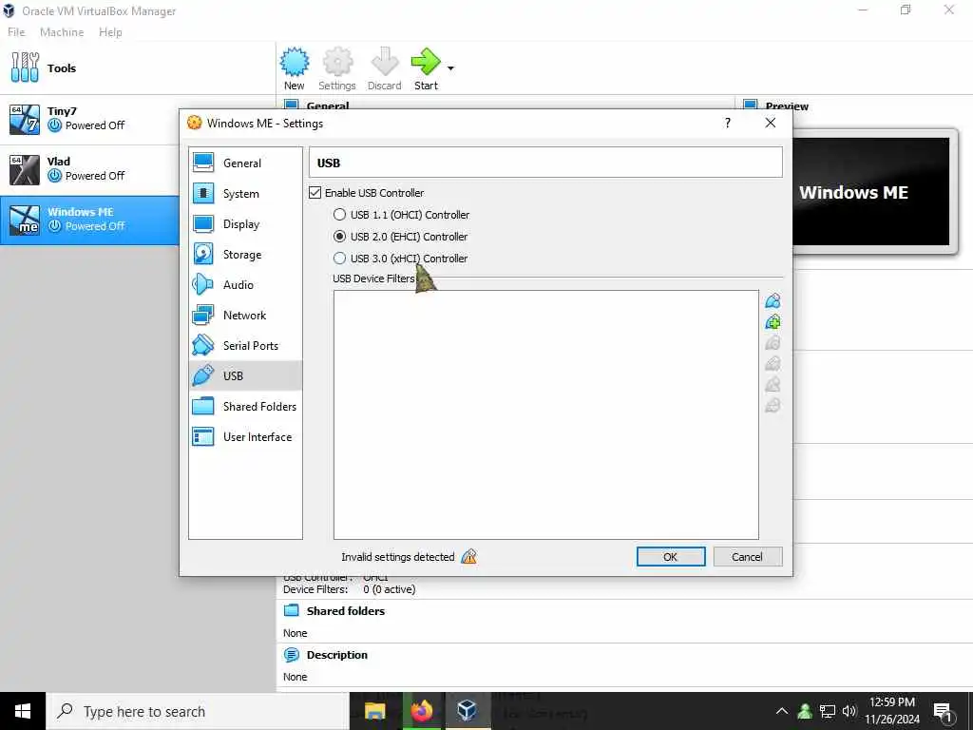This screenshot has height=730, width=973.
Task: Click OK in the settings dialog
Action: point(671,556)
